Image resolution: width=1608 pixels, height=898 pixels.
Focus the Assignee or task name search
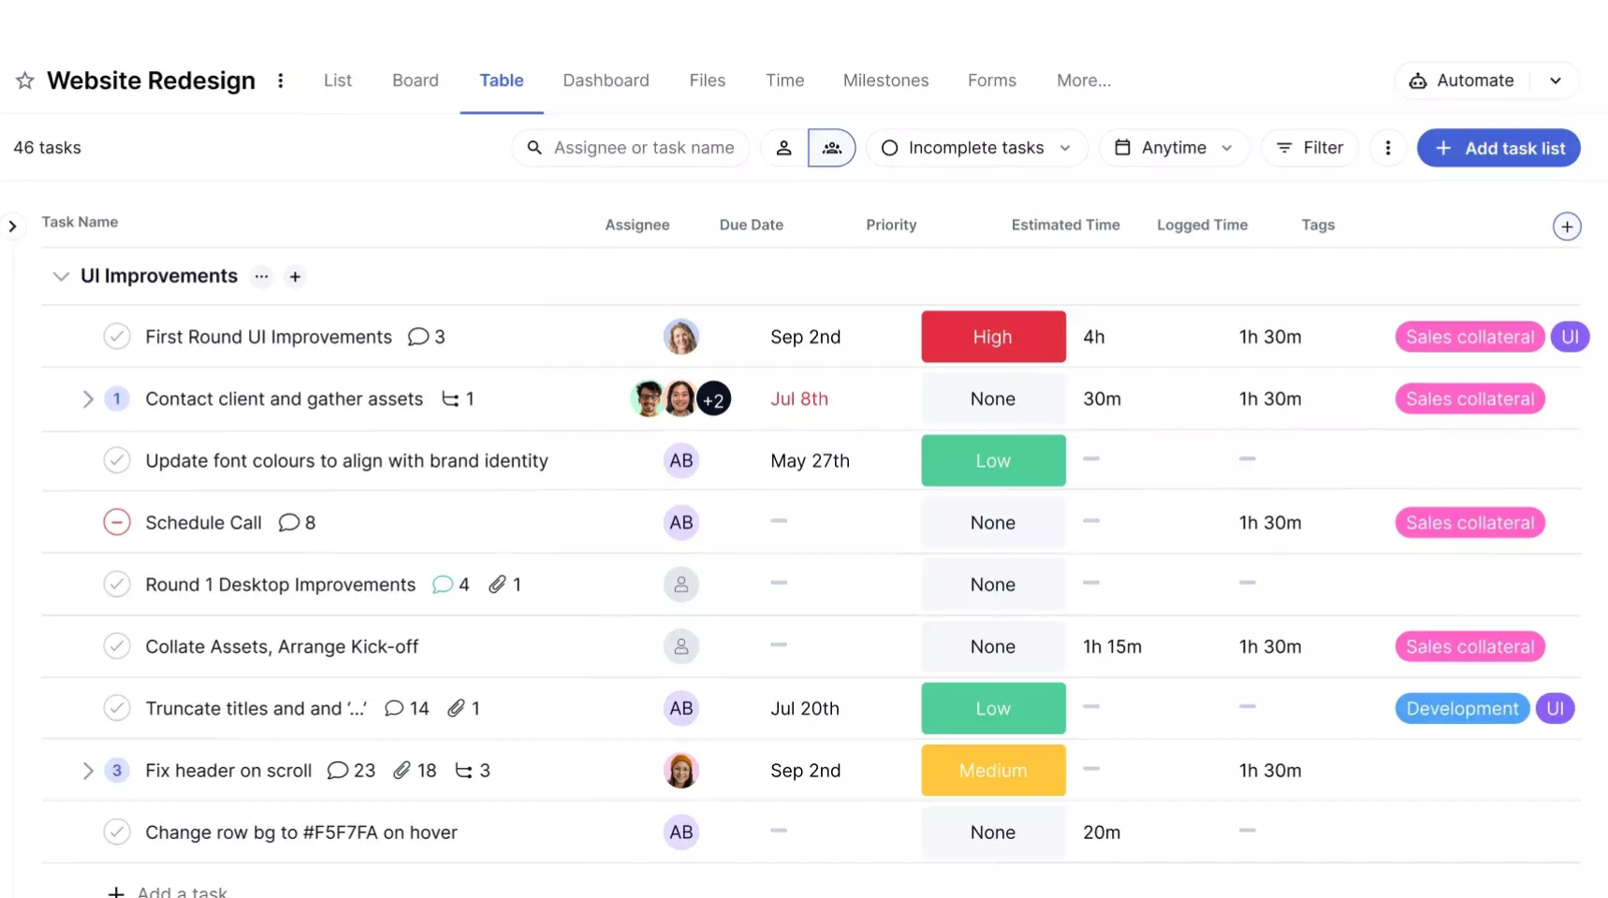(x=630, y=148)
